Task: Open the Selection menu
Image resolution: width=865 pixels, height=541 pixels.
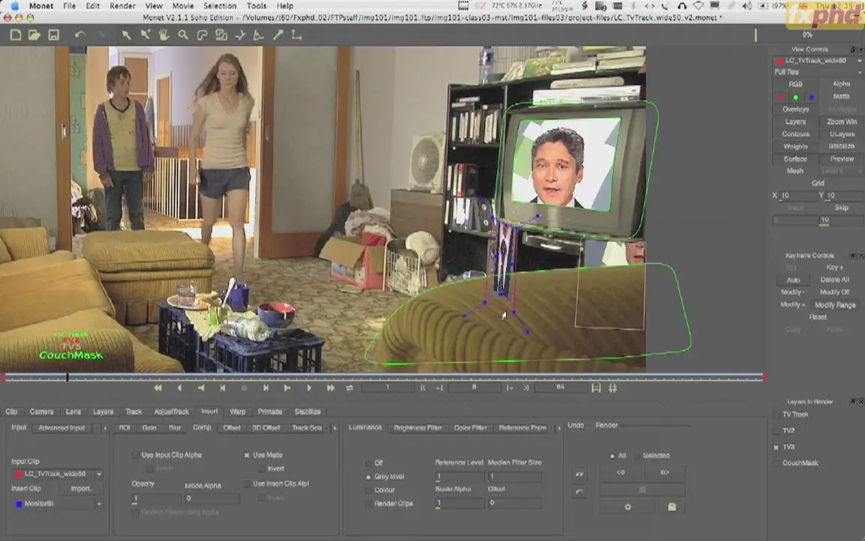Action: 219,6
